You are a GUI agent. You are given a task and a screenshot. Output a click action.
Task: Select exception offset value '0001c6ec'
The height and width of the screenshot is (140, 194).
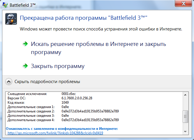coord(68,94)
